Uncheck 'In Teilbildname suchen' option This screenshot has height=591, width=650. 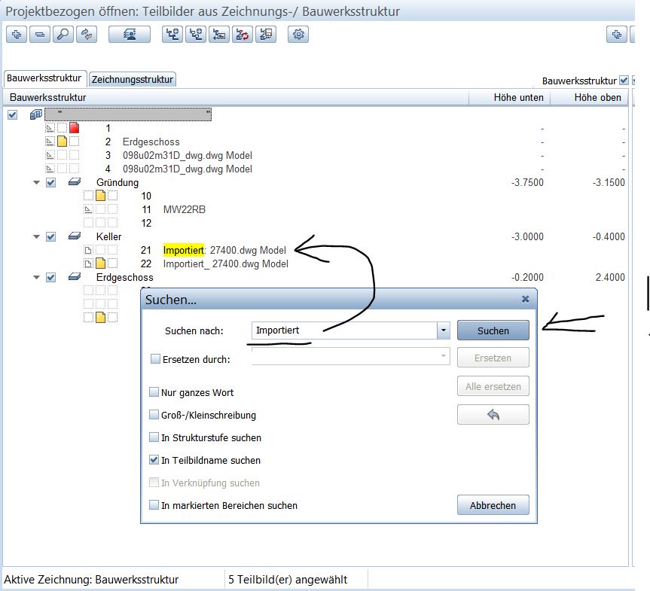(154, 460)
